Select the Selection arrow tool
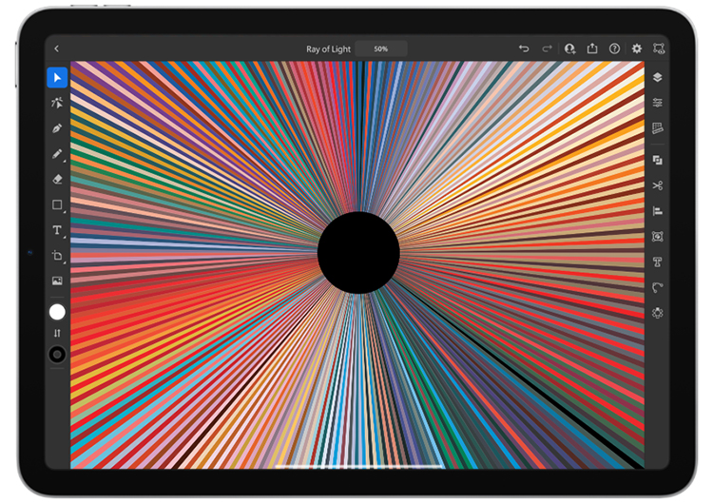713x504 pixels. pos(57,78)
